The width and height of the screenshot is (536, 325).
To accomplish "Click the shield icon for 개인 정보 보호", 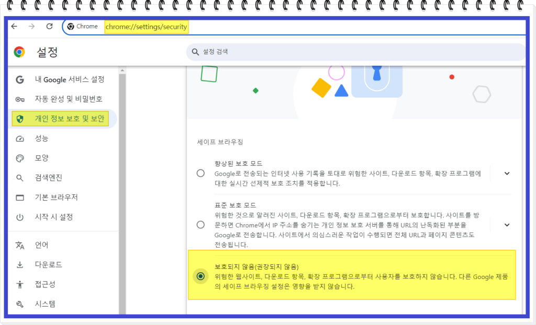I will pyautogui.click(x=20, y=119).
